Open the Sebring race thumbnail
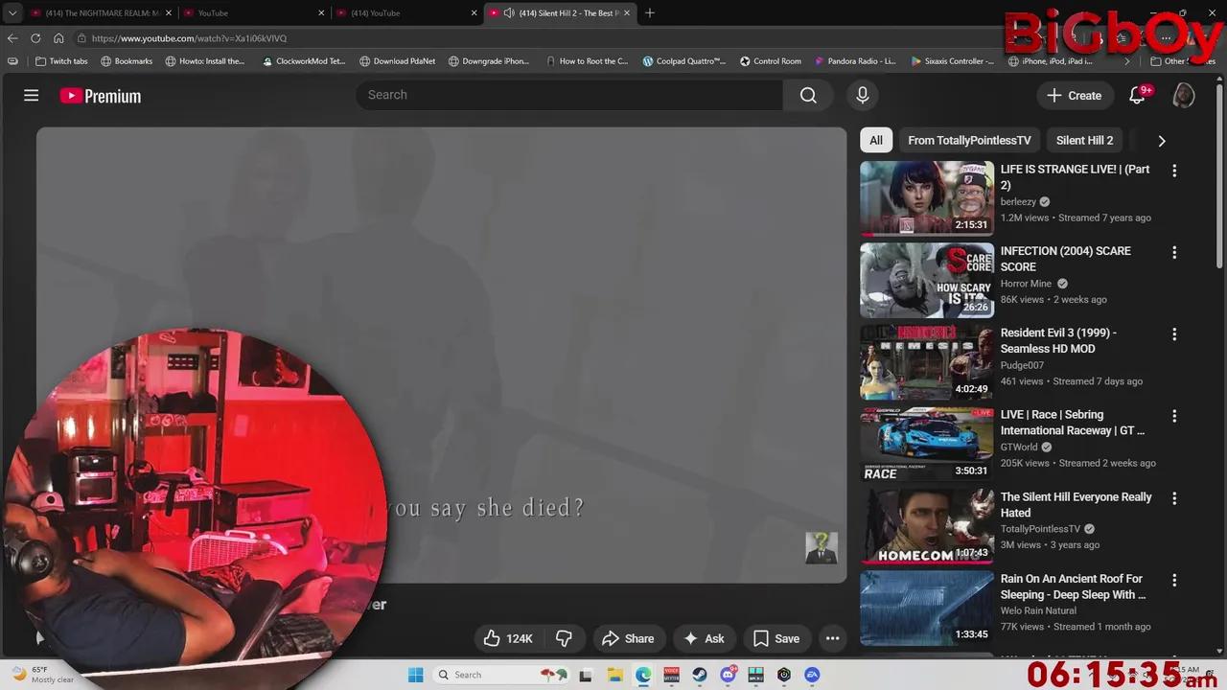 click(x=927, y=444)
